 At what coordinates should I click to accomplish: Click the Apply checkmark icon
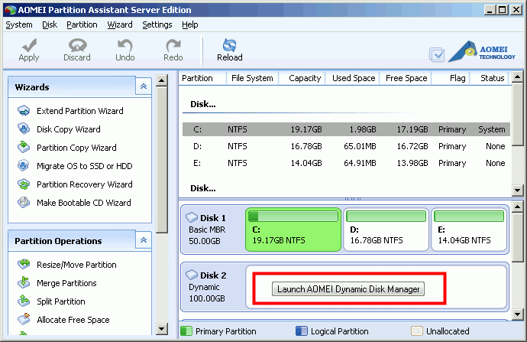[x=29, y=45]
